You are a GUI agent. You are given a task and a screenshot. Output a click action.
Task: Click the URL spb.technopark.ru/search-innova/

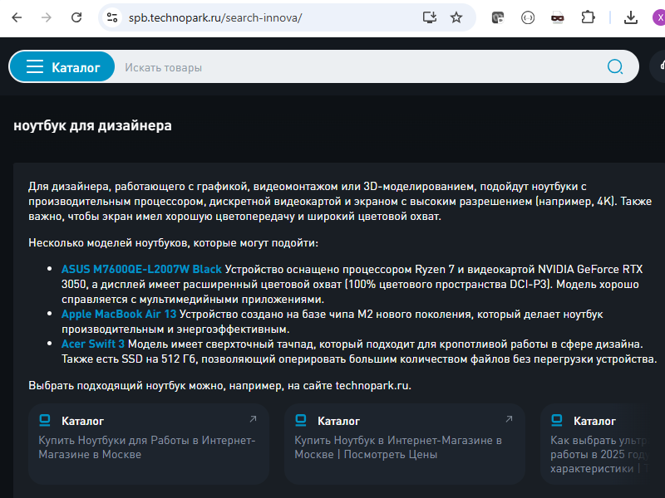(x=215, y=17)
